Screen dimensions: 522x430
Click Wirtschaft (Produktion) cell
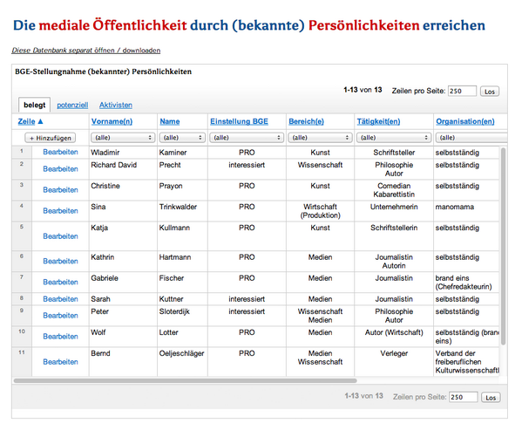coord(320,211)
